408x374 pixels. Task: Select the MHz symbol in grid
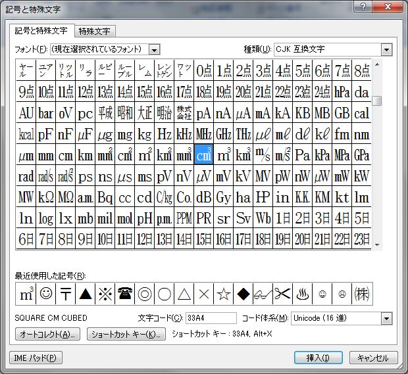coord(204,133)
